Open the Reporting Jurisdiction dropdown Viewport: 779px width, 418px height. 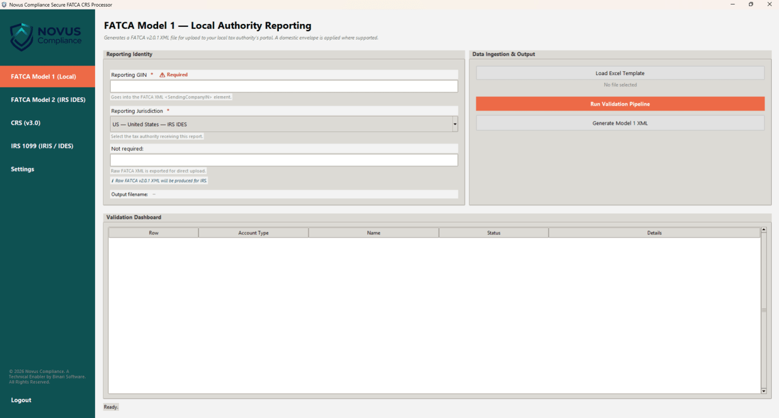click(x=284, y=124)
